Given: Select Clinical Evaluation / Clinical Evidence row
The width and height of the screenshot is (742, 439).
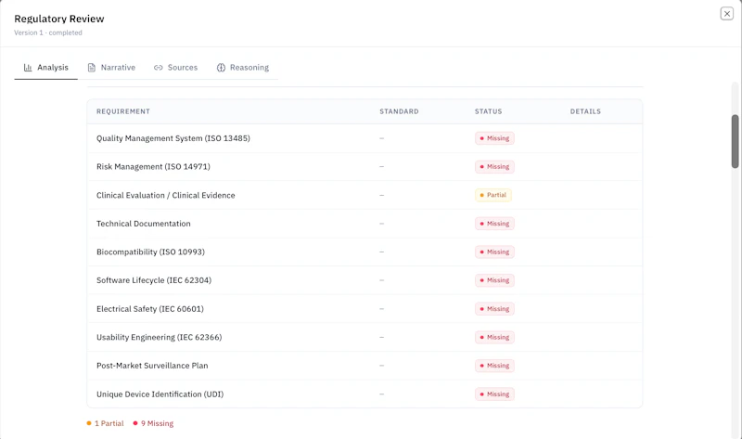Looking at the screenshot, I should (x=365, y=195).
